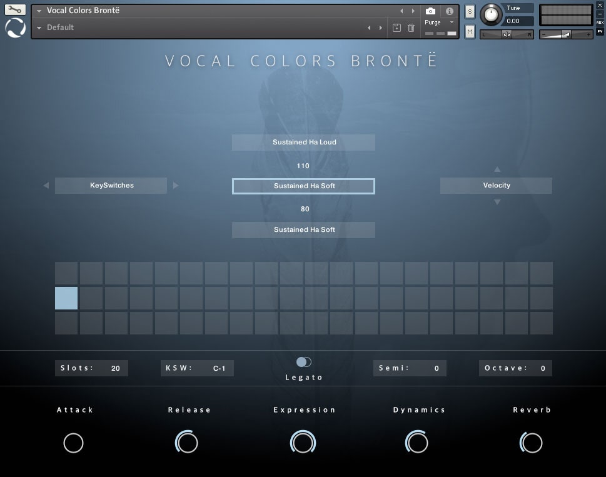Click the Vocal Colors Brontë instrument name

pyautogui.click(x=83, y=11)
